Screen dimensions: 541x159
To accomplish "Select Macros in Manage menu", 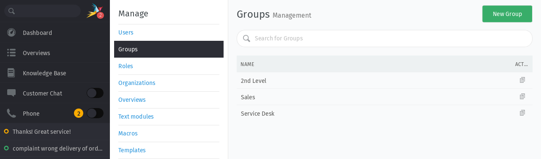I will click(x=169, y=133).
